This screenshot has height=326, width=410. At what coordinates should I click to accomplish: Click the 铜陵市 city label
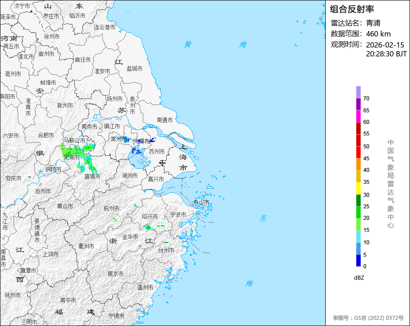pos(53,169)
